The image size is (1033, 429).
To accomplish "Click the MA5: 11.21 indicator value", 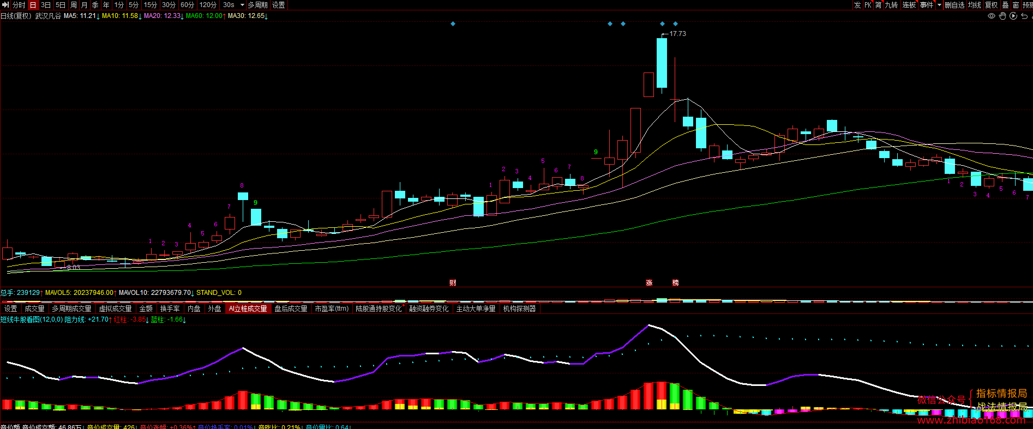I will (81, 16).
